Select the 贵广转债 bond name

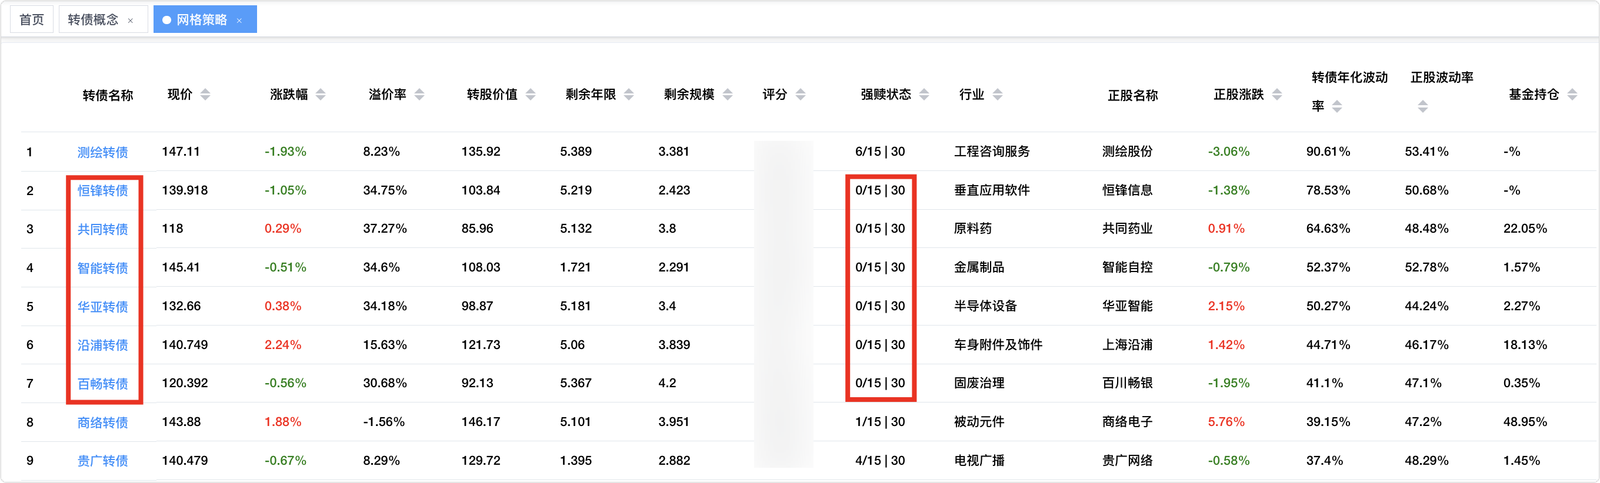click(x=102, y=461)
